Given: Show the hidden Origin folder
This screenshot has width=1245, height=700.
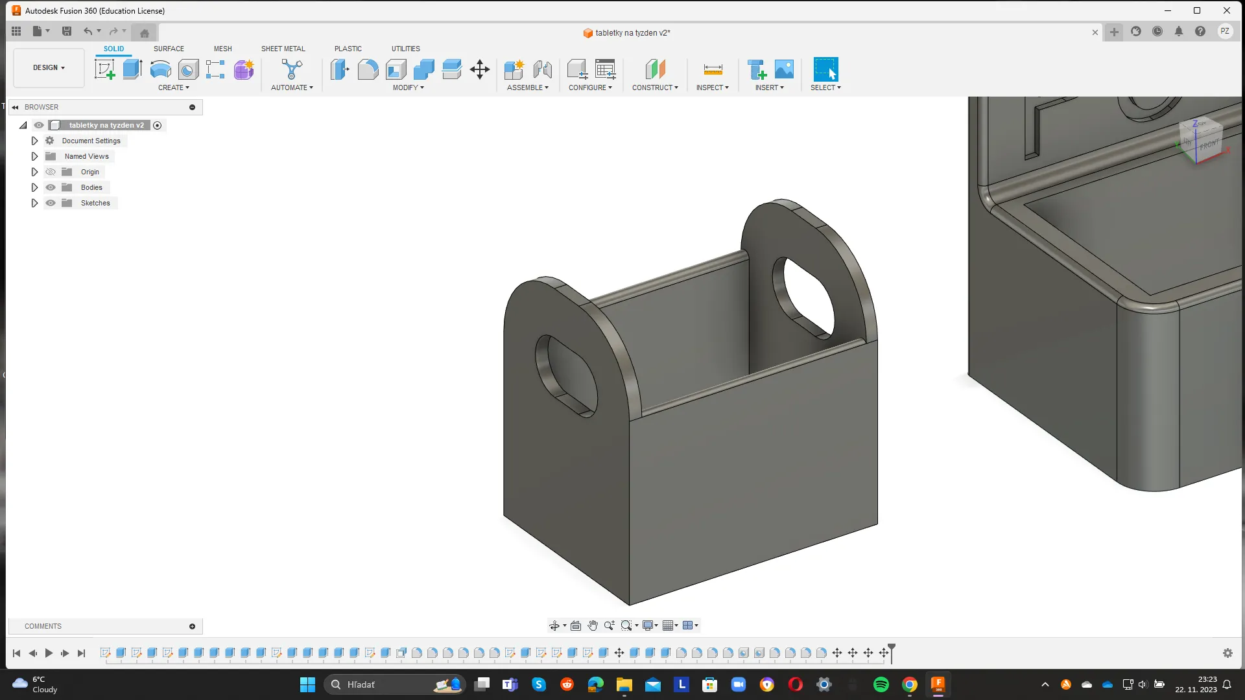Looking at the screenshot, I should coord(51,172).
